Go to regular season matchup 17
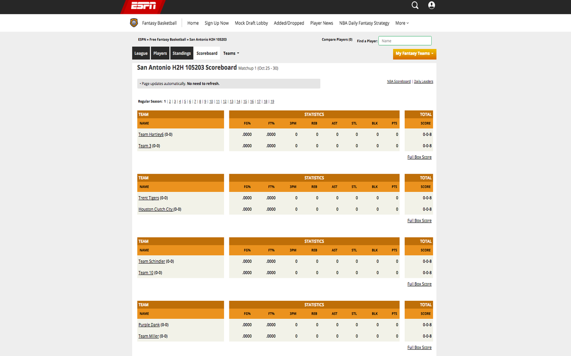Image resolution: width=571 pixels, height=356 pixels. click(259, 101)
